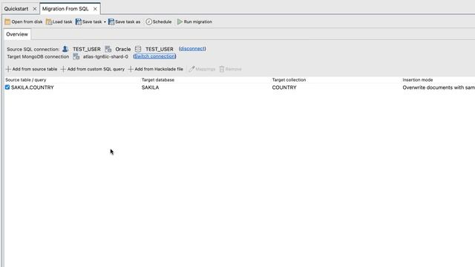Click the Oracle server icon
This screenshot has width=475, height=267.
point(108,49)
